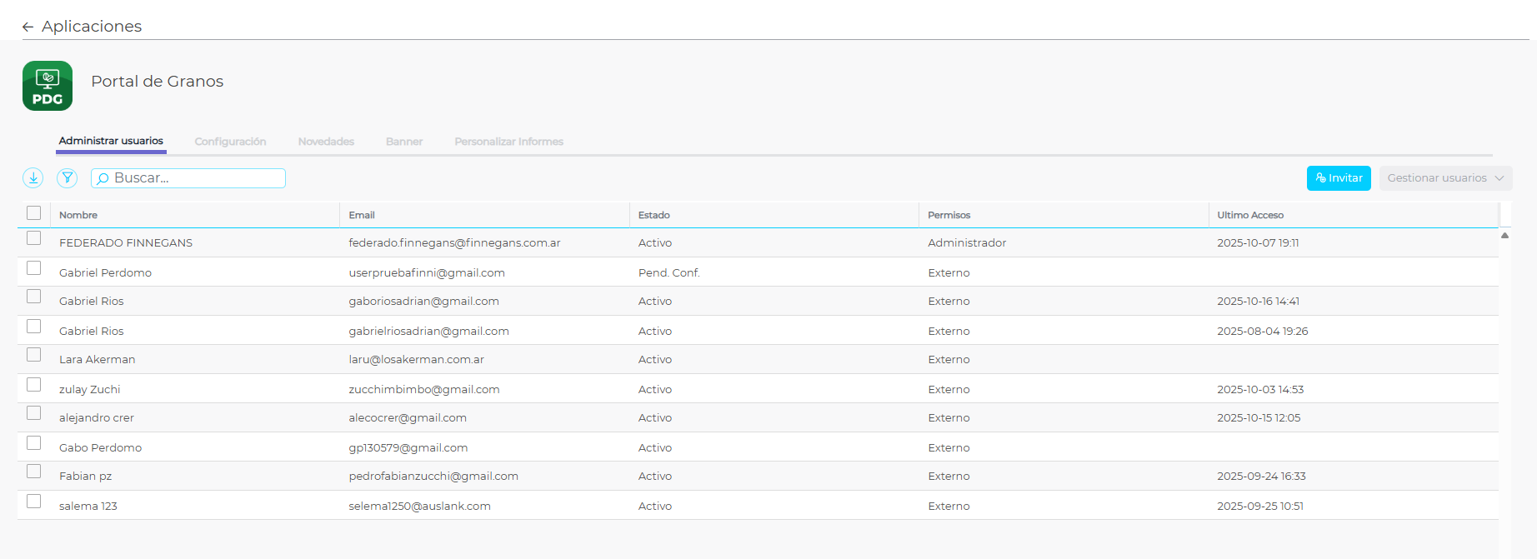Click the Permisos column header

click(x=949, y=215)
